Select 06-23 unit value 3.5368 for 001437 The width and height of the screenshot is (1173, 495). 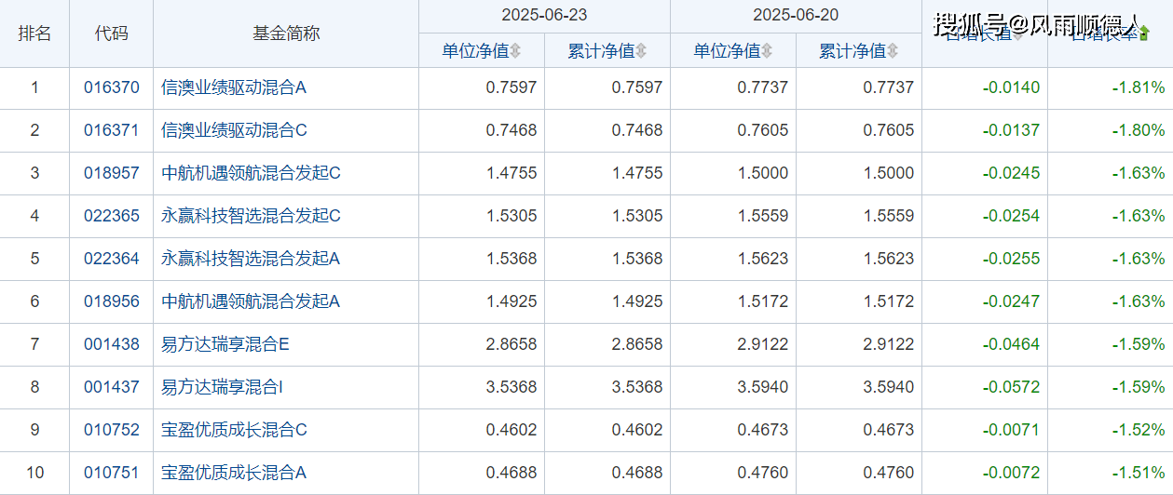(511, 387)
